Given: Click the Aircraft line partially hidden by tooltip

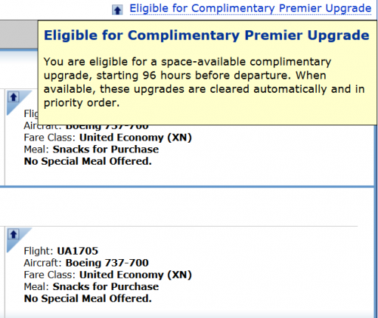Looking at the screenshot, I should [x=86, y=127].
